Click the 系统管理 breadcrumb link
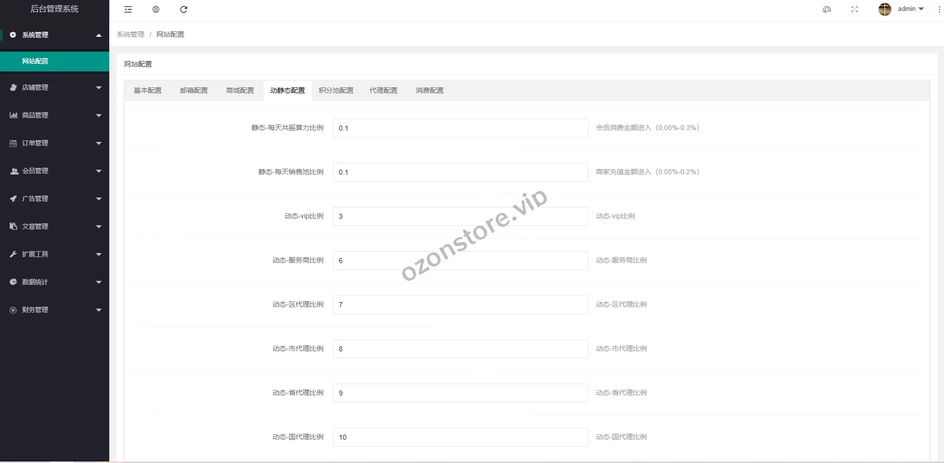Viewport: 944px width, 463px height. coord(131,34)
